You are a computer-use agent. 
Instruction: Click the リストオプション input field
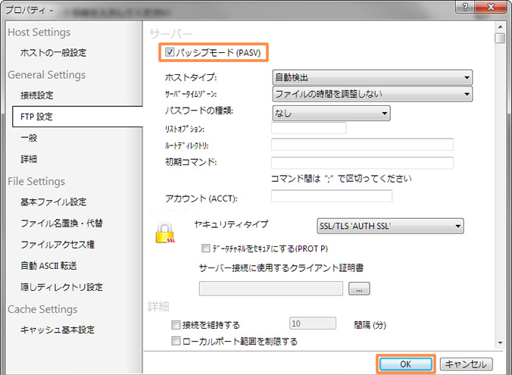(308, 128)
